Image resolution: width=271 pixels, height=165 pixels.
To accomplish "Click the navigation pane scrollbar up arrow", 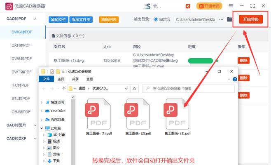I will coord(73,97).
